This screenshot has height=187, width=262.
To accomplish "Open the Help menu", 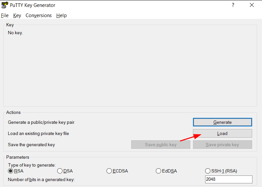I will click(x=61, y=15).
